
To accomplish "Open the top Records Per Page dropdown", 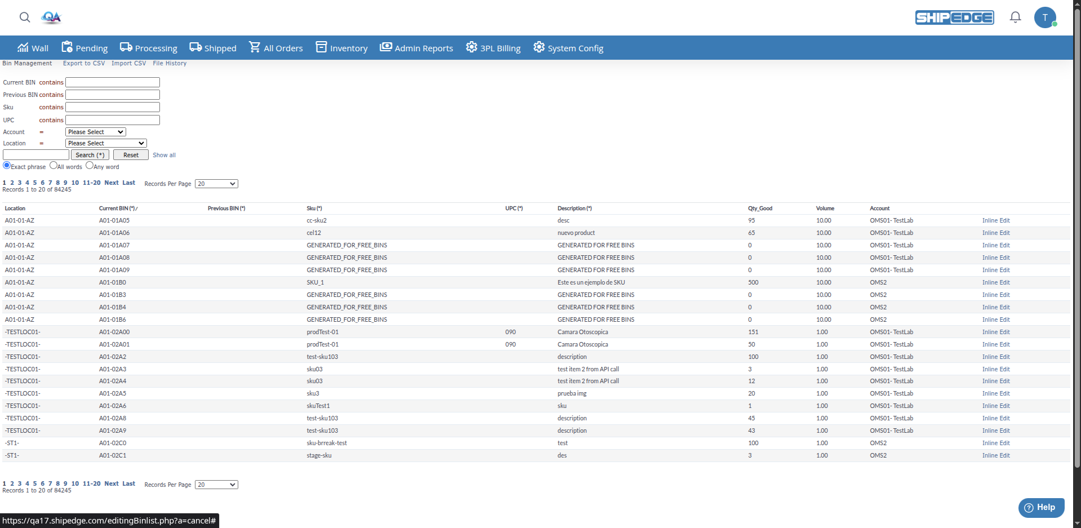I will point(216,184).
